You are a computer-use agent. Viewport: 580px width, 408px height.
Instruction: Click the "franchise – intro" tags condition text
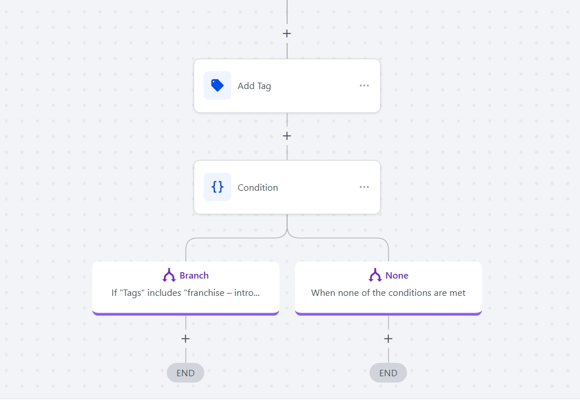pos(185,292)
